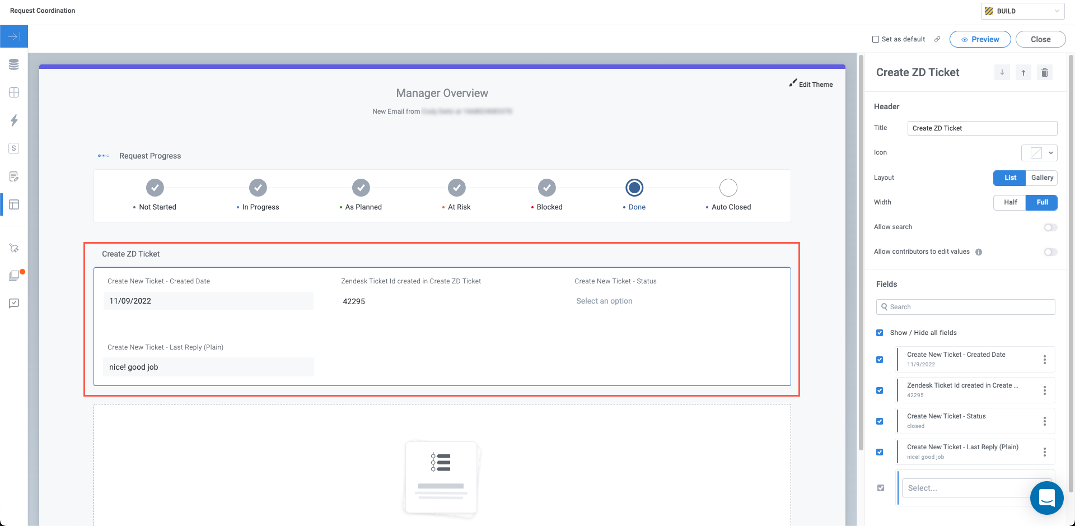Enable Allow contributors to edit values
The image size is (1075, 526).
click(x=1050, y=252)
